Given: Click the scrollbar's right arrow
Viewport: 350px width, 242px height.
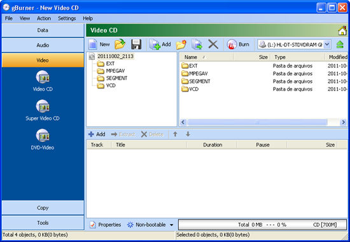Looking at the screenshot, I should point(343,122).
